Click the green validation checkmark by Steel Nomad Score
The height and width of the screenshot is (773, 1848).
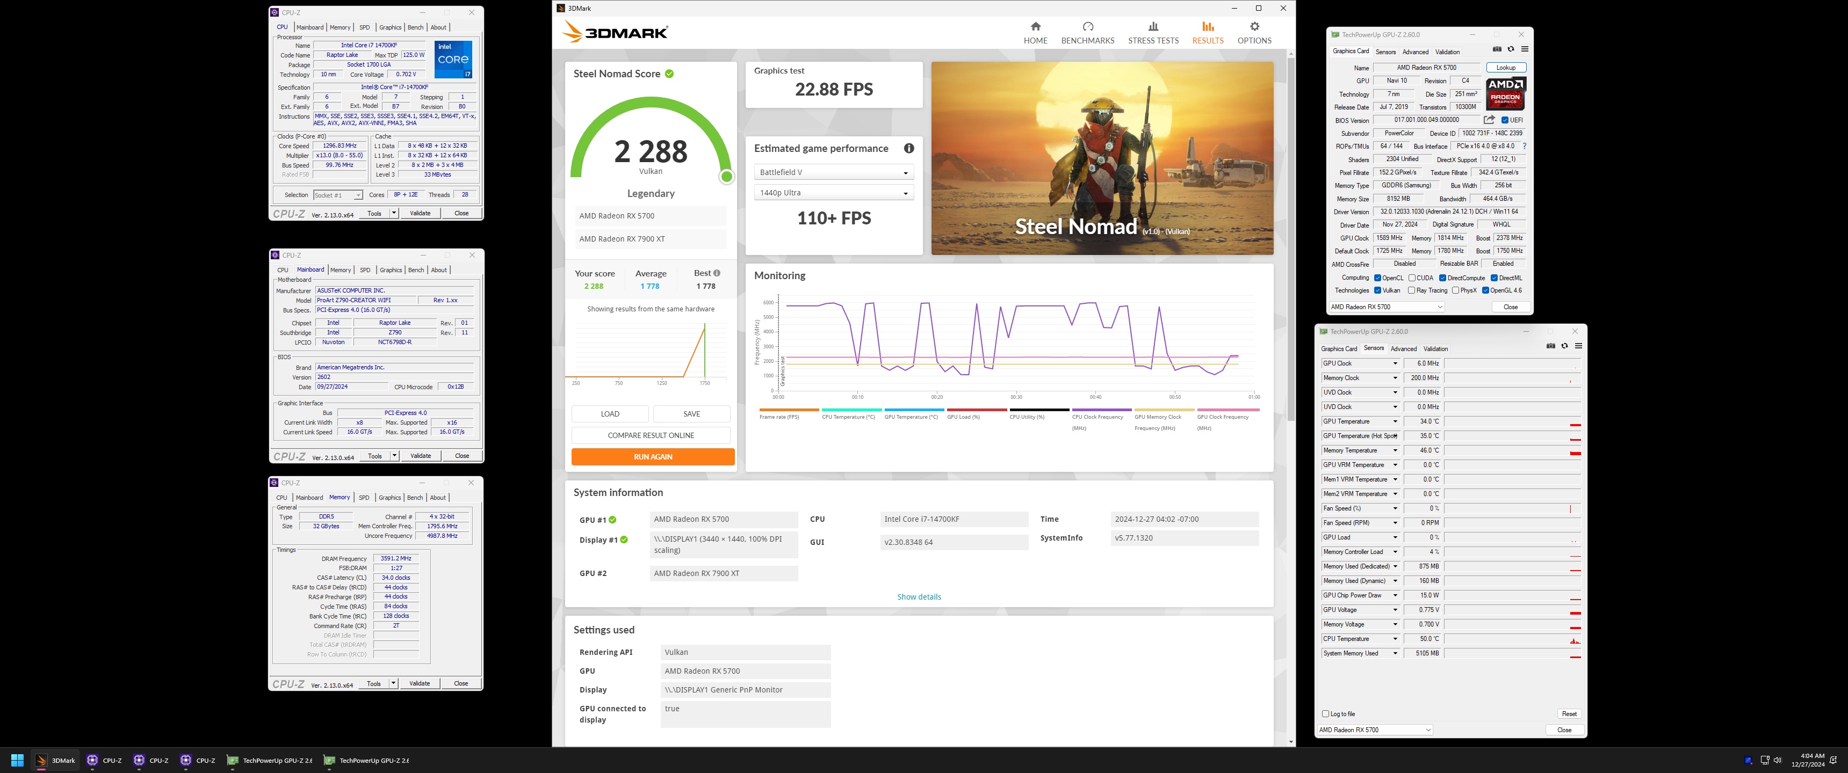pyautogui.click(x=669, y=74)
